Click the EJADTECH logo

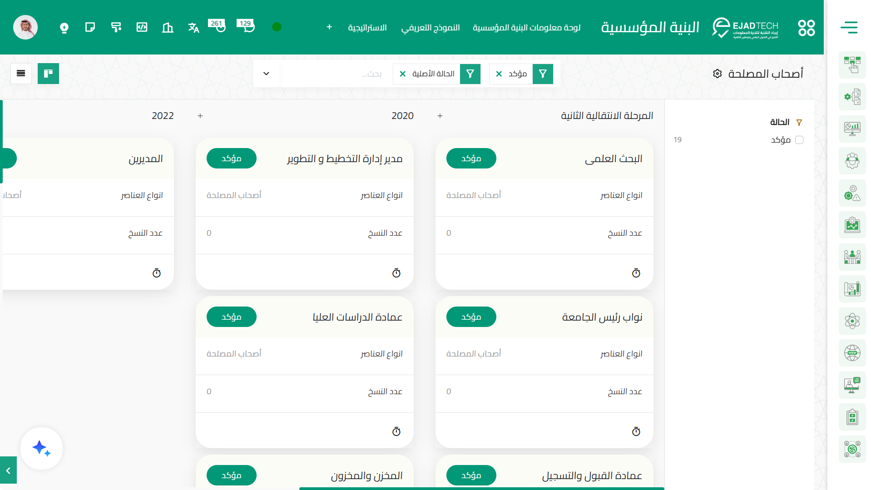coord(745,28)
